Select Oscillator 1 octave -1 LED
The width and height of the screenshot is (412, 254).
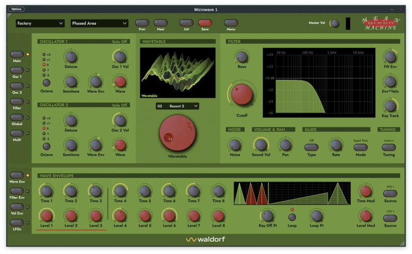pyautogui.click(x=44, y=70)
